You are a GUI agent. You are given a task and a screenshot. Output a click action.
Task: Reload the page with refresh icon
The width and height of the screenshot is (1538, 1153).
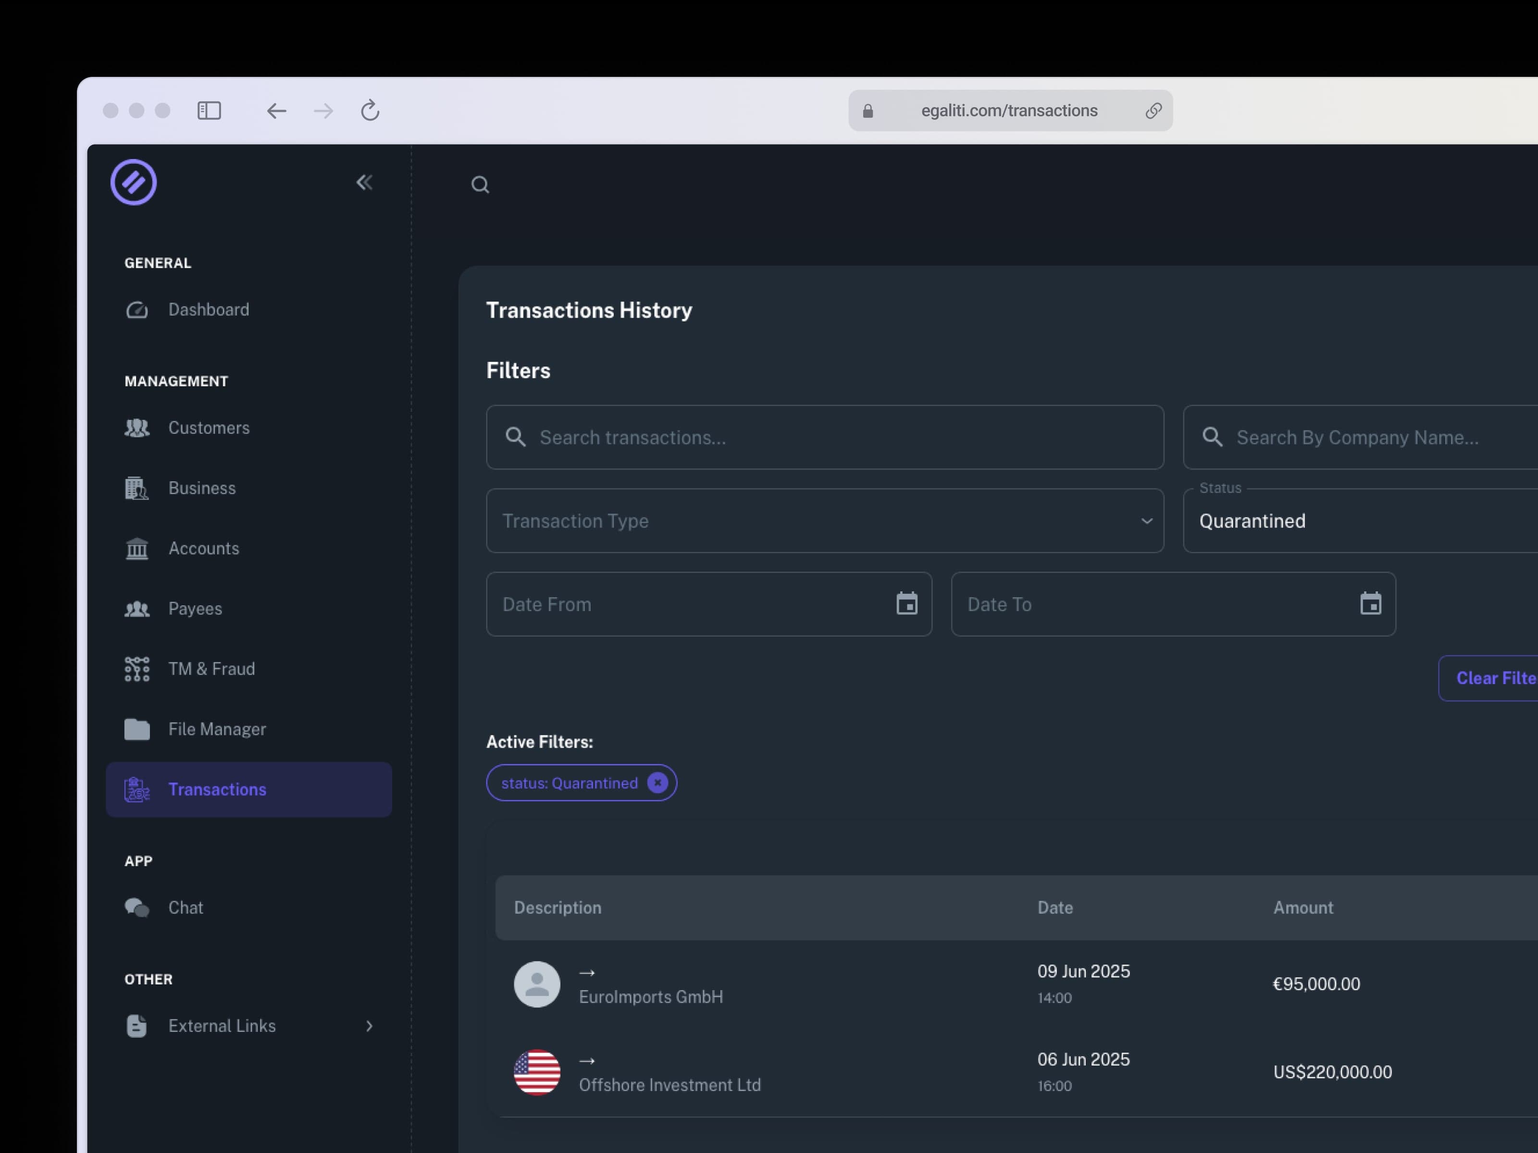pos(370,110)
